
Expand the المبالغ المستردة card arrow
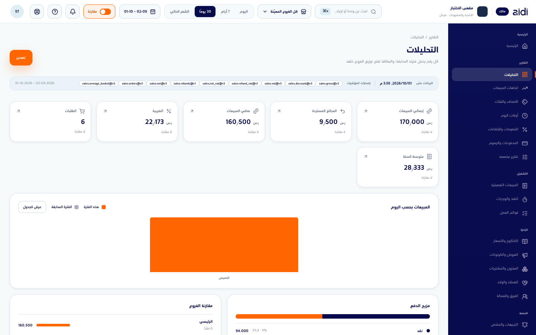(279, 111)
